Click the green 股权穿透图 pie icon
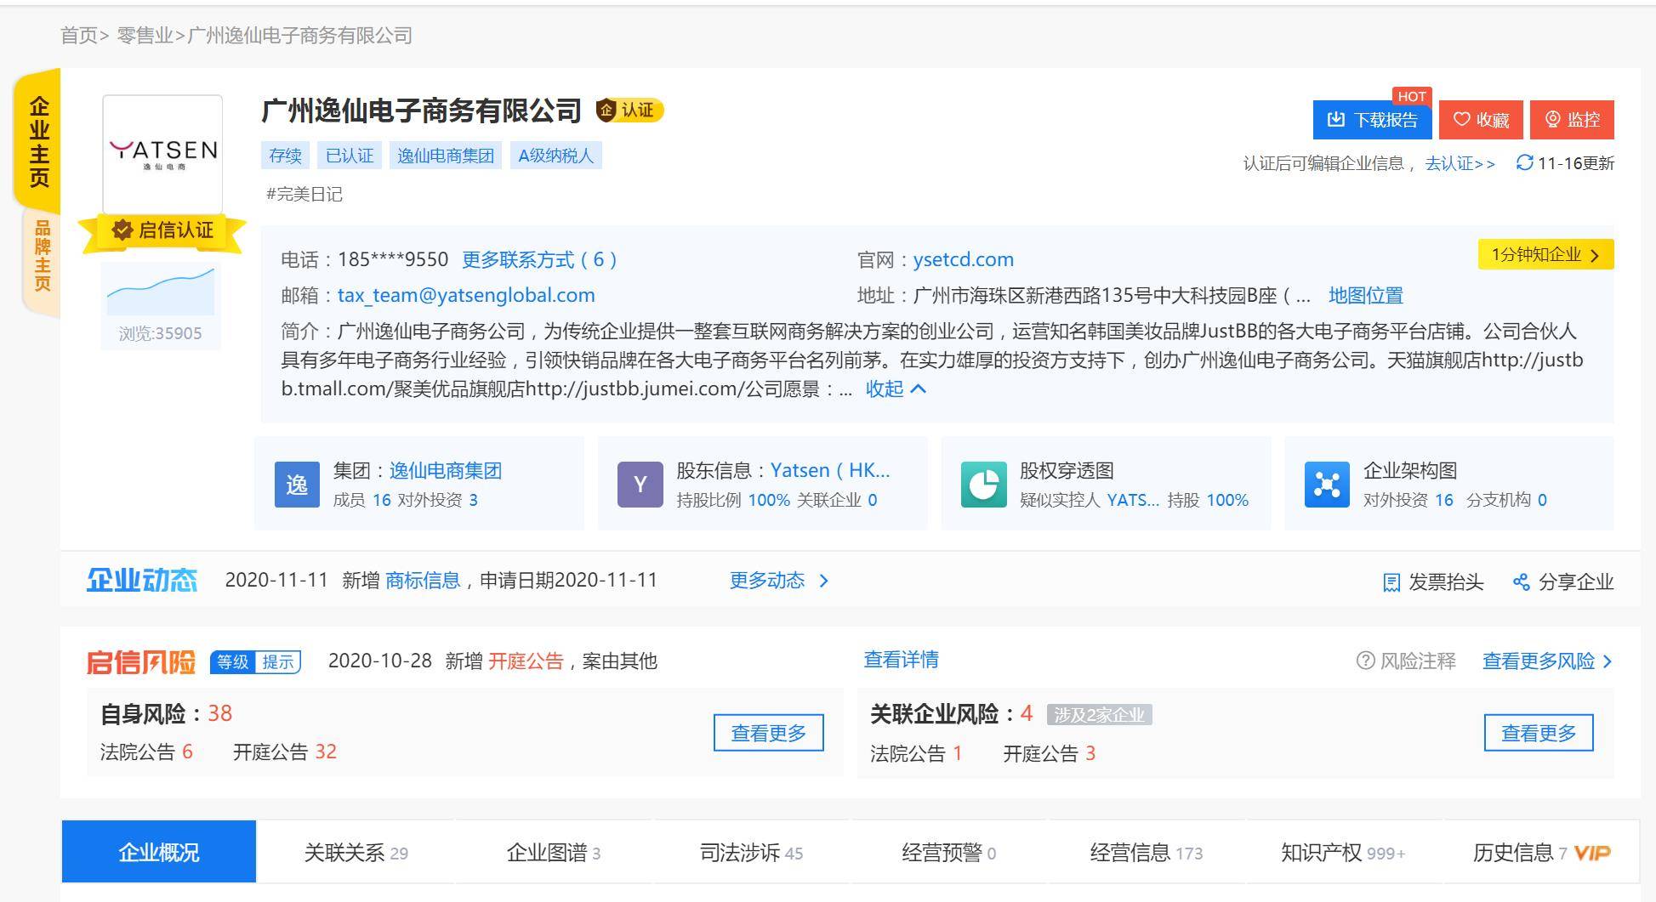The height and width of the screenshot is (902, 1656). (x=984, y=485)
